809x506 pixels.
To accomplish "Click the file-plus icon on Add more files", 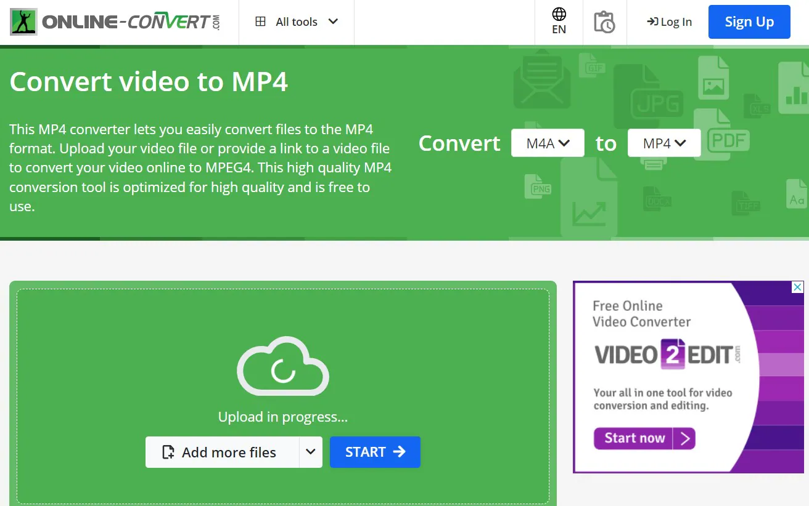I will click(168, 452).
